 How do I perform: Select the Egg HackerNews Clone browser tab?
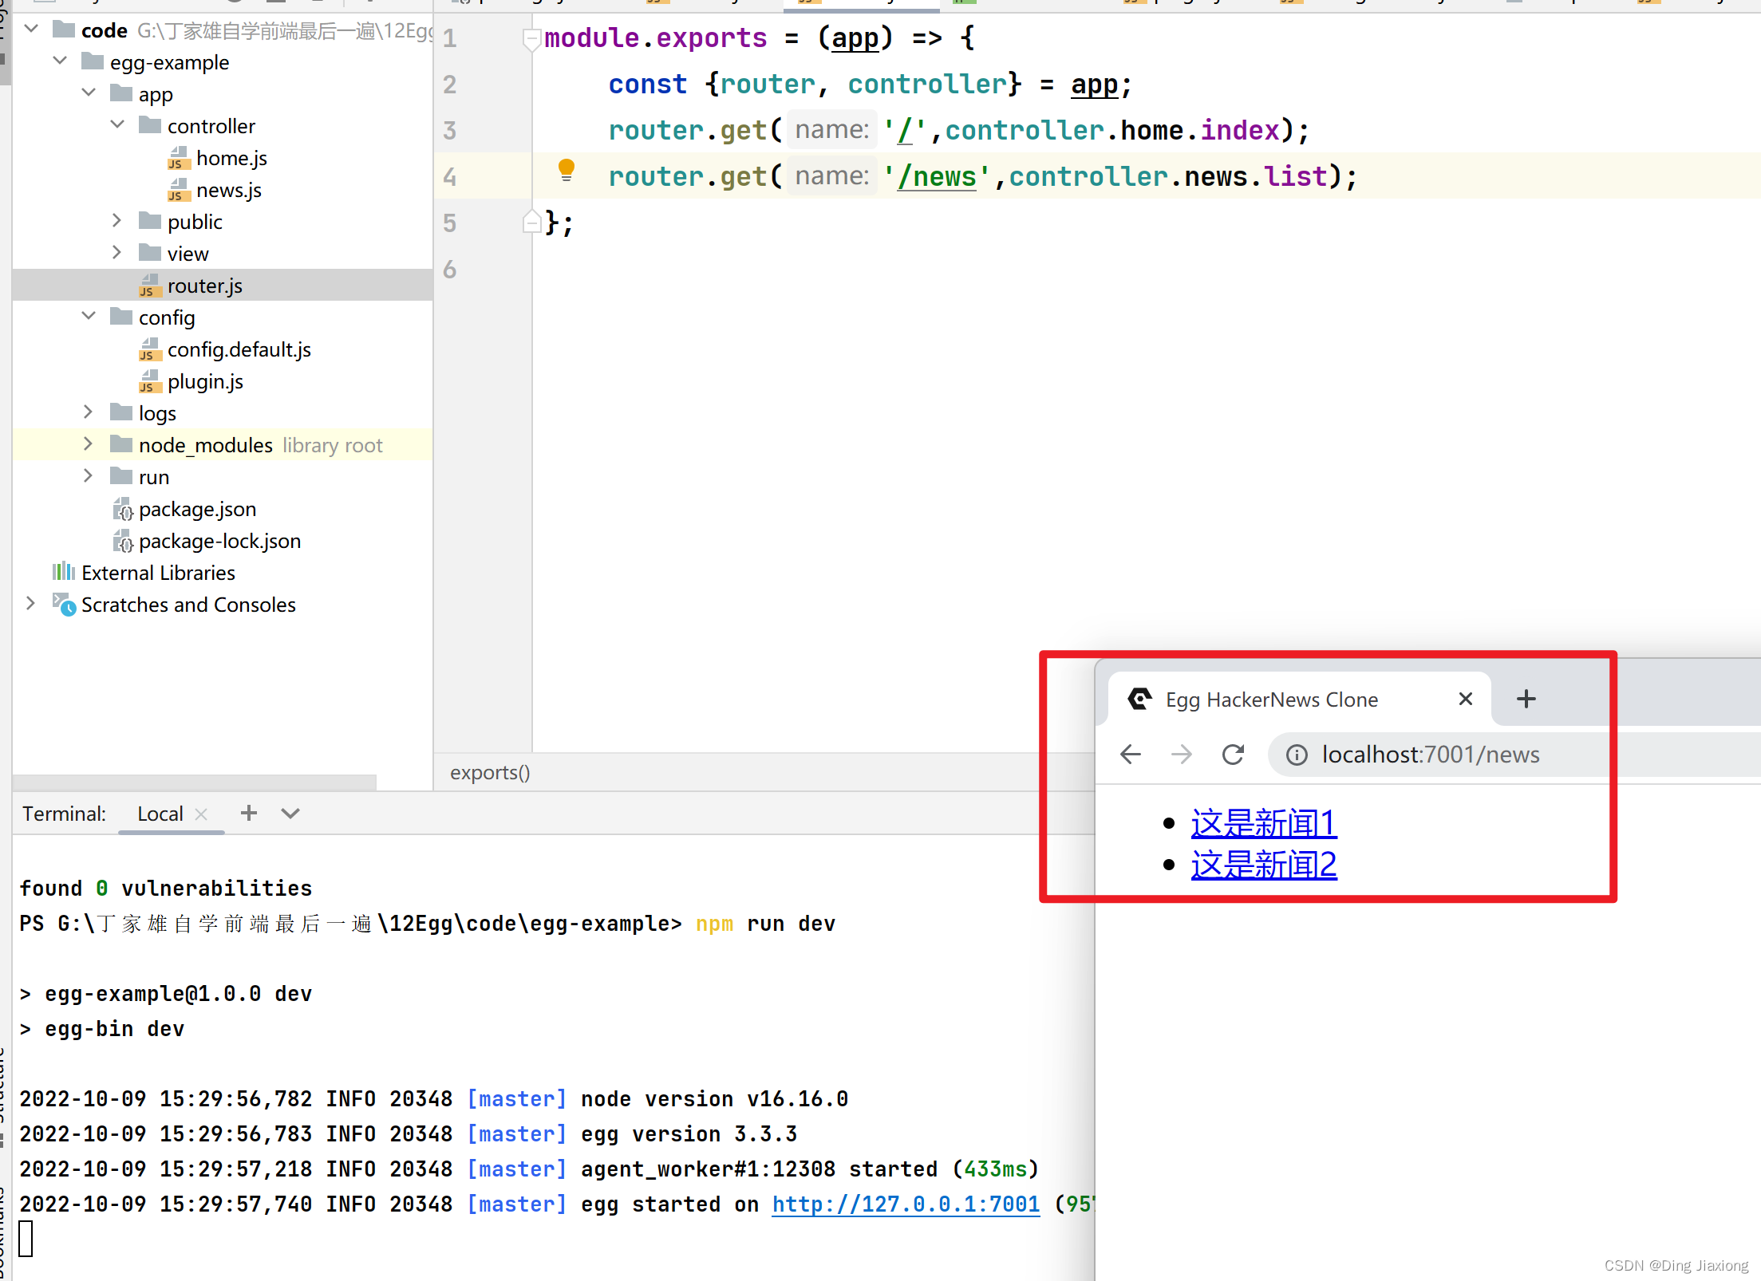click(x=1299, y=700)
